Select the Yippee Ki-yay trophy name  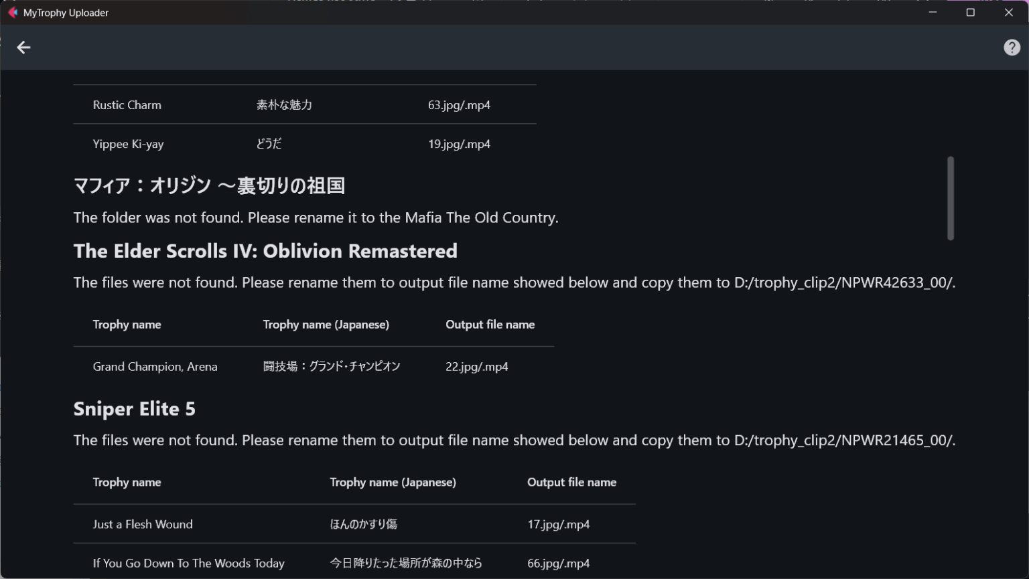point(128,144)
